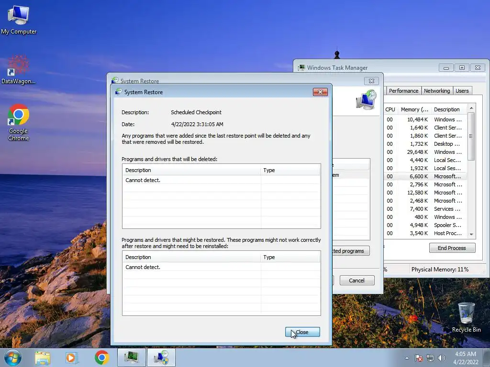Click the Type header in restored programs list

pos(290,257)
